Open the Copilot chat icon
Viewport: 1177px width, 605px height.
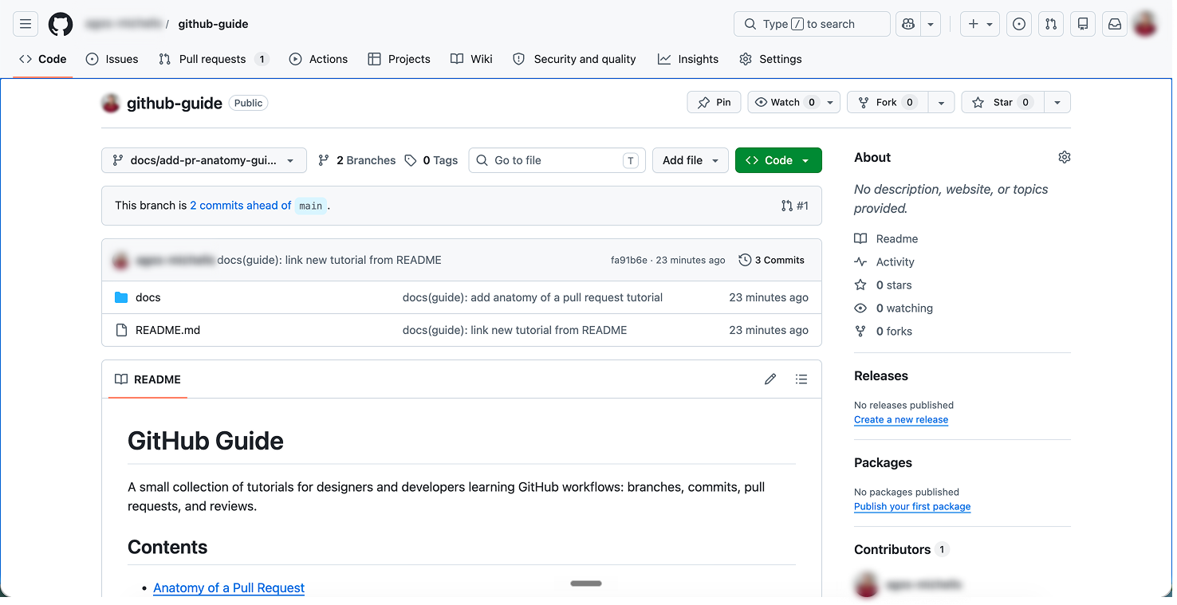click(x=908, y=24)
